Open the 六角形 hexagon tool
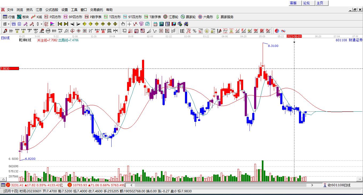The image size is (363, 195). coord(206,17)
